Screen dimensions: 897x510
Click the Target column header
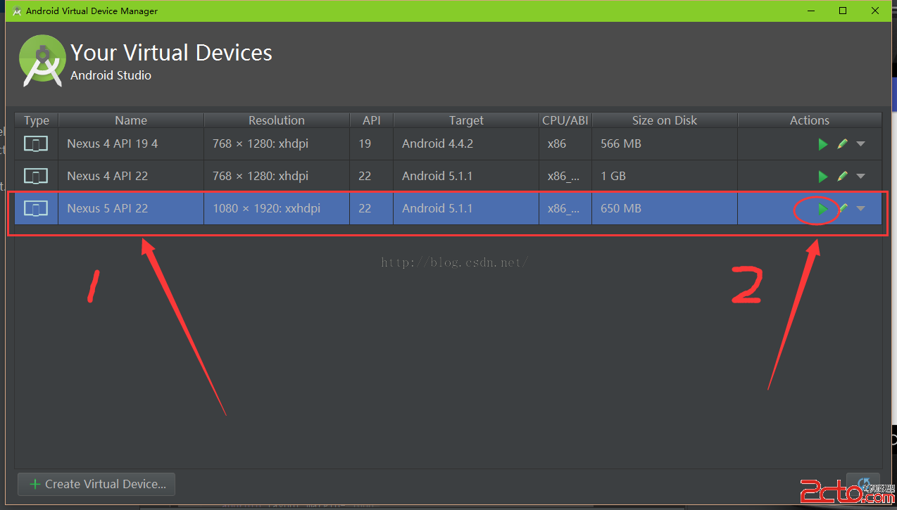click(466, 120)
